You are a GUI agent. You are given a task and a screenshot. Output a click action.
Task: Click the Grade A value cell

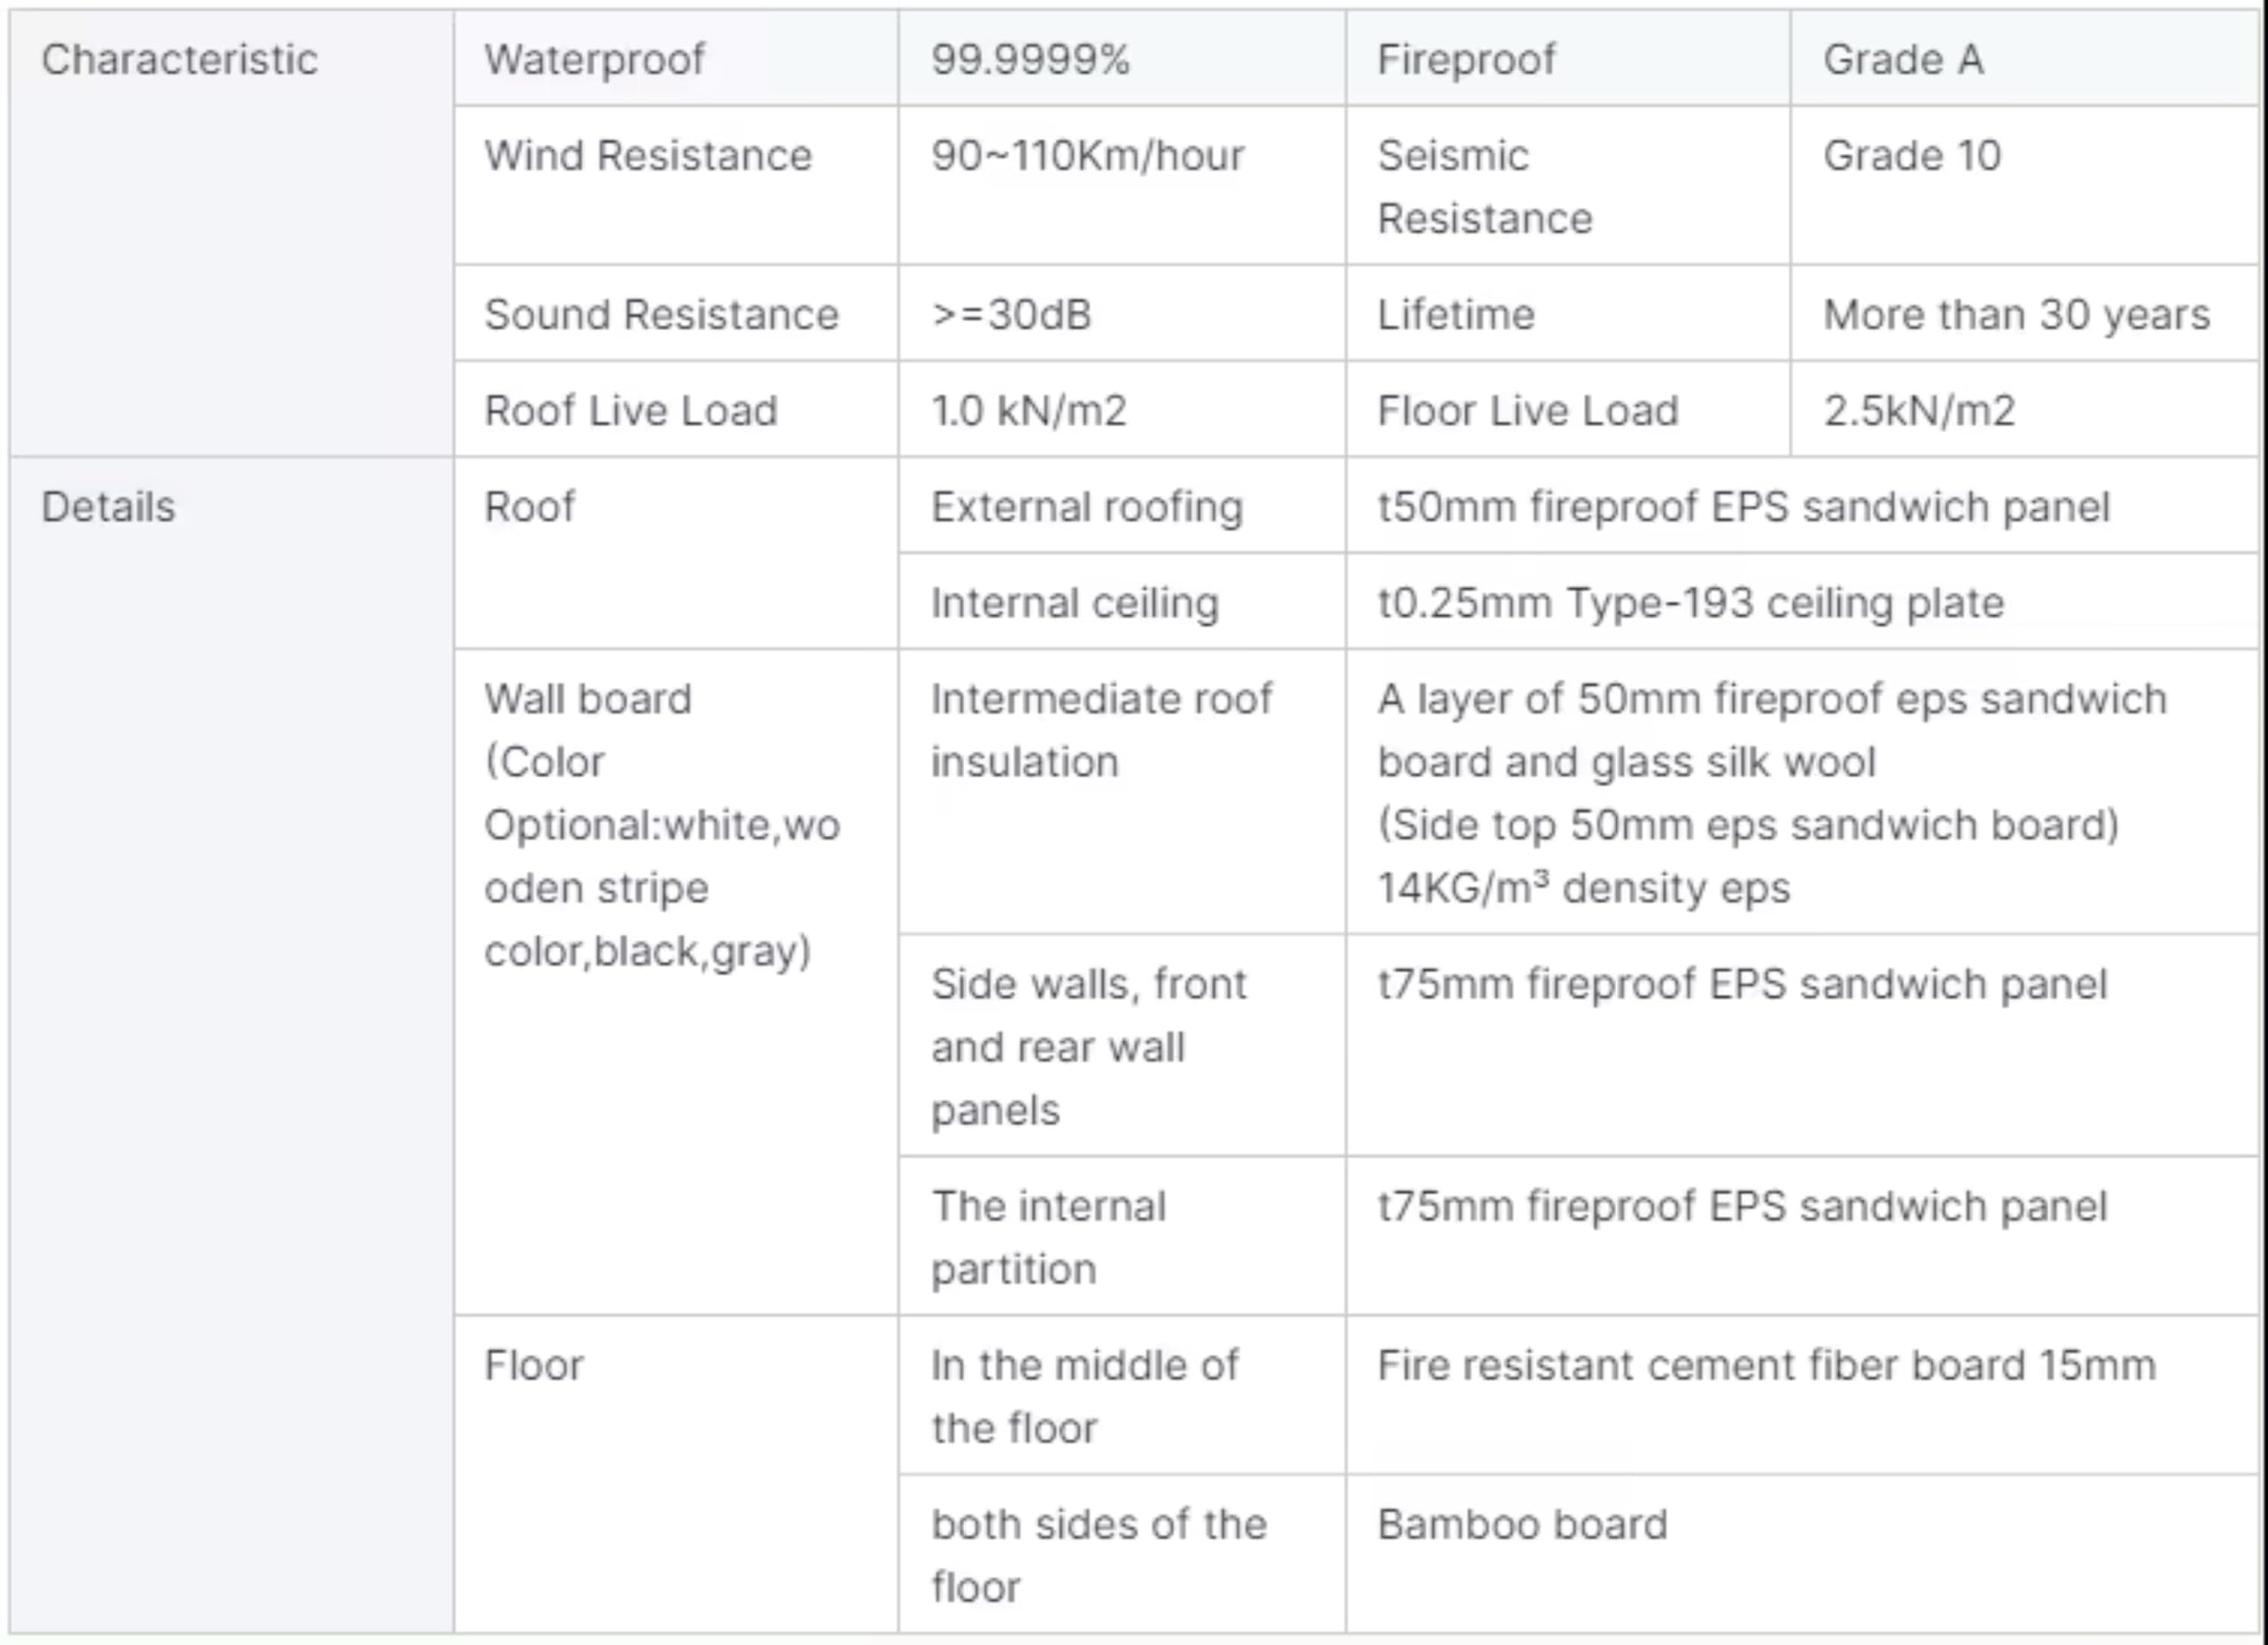pos(2024,58)
